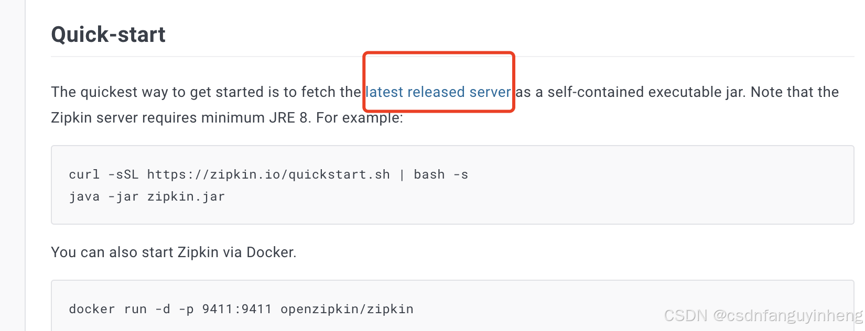Image resolution: width=865 pixels, height=331 pixels.
Task: Click the 'You can also start Zipkin via Docker' sentence
Action: coord(174,252)
